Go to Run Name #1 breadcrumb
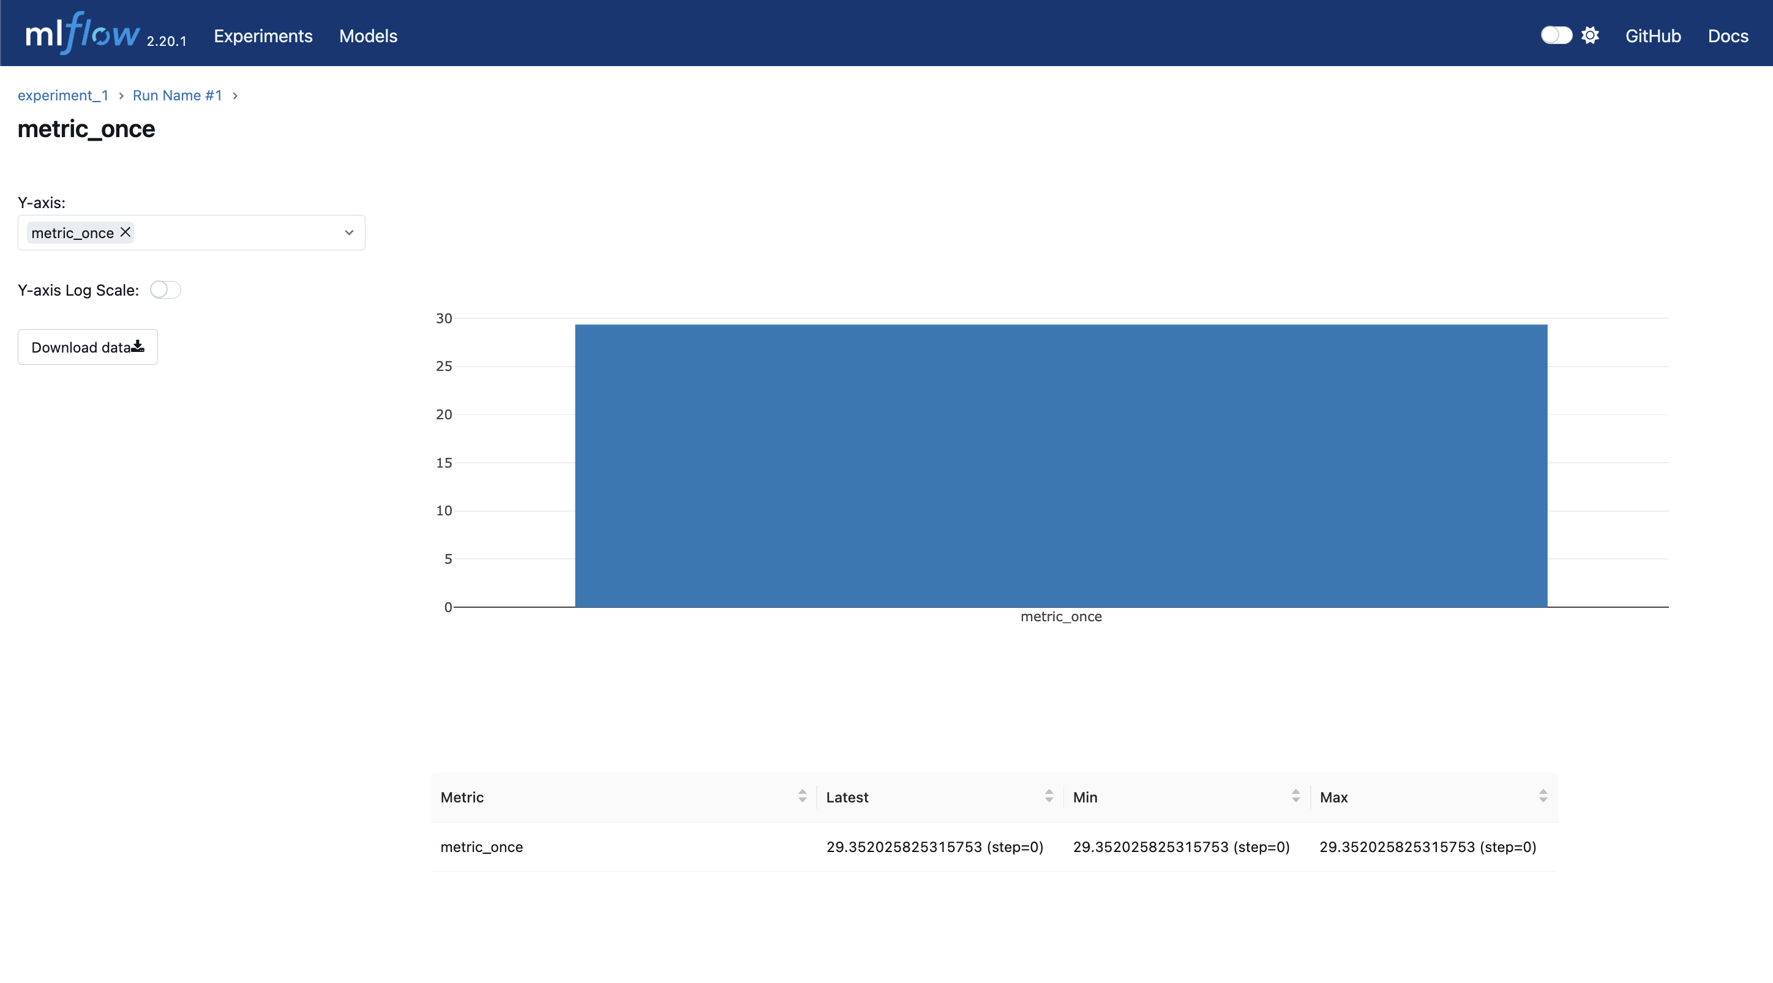The width and height of the screenshot is (1773, 983). click(x=178, y=95)
